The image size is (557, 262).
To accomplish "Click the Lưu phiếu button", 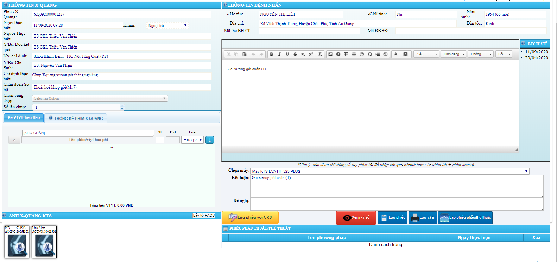I will click(393, 218).
